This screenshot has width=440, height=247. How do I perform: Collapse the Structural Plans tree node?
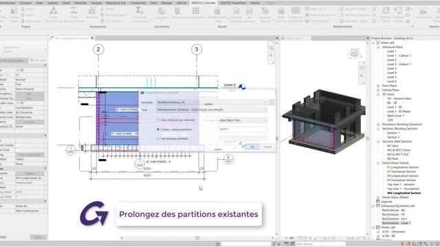point(378,47)
